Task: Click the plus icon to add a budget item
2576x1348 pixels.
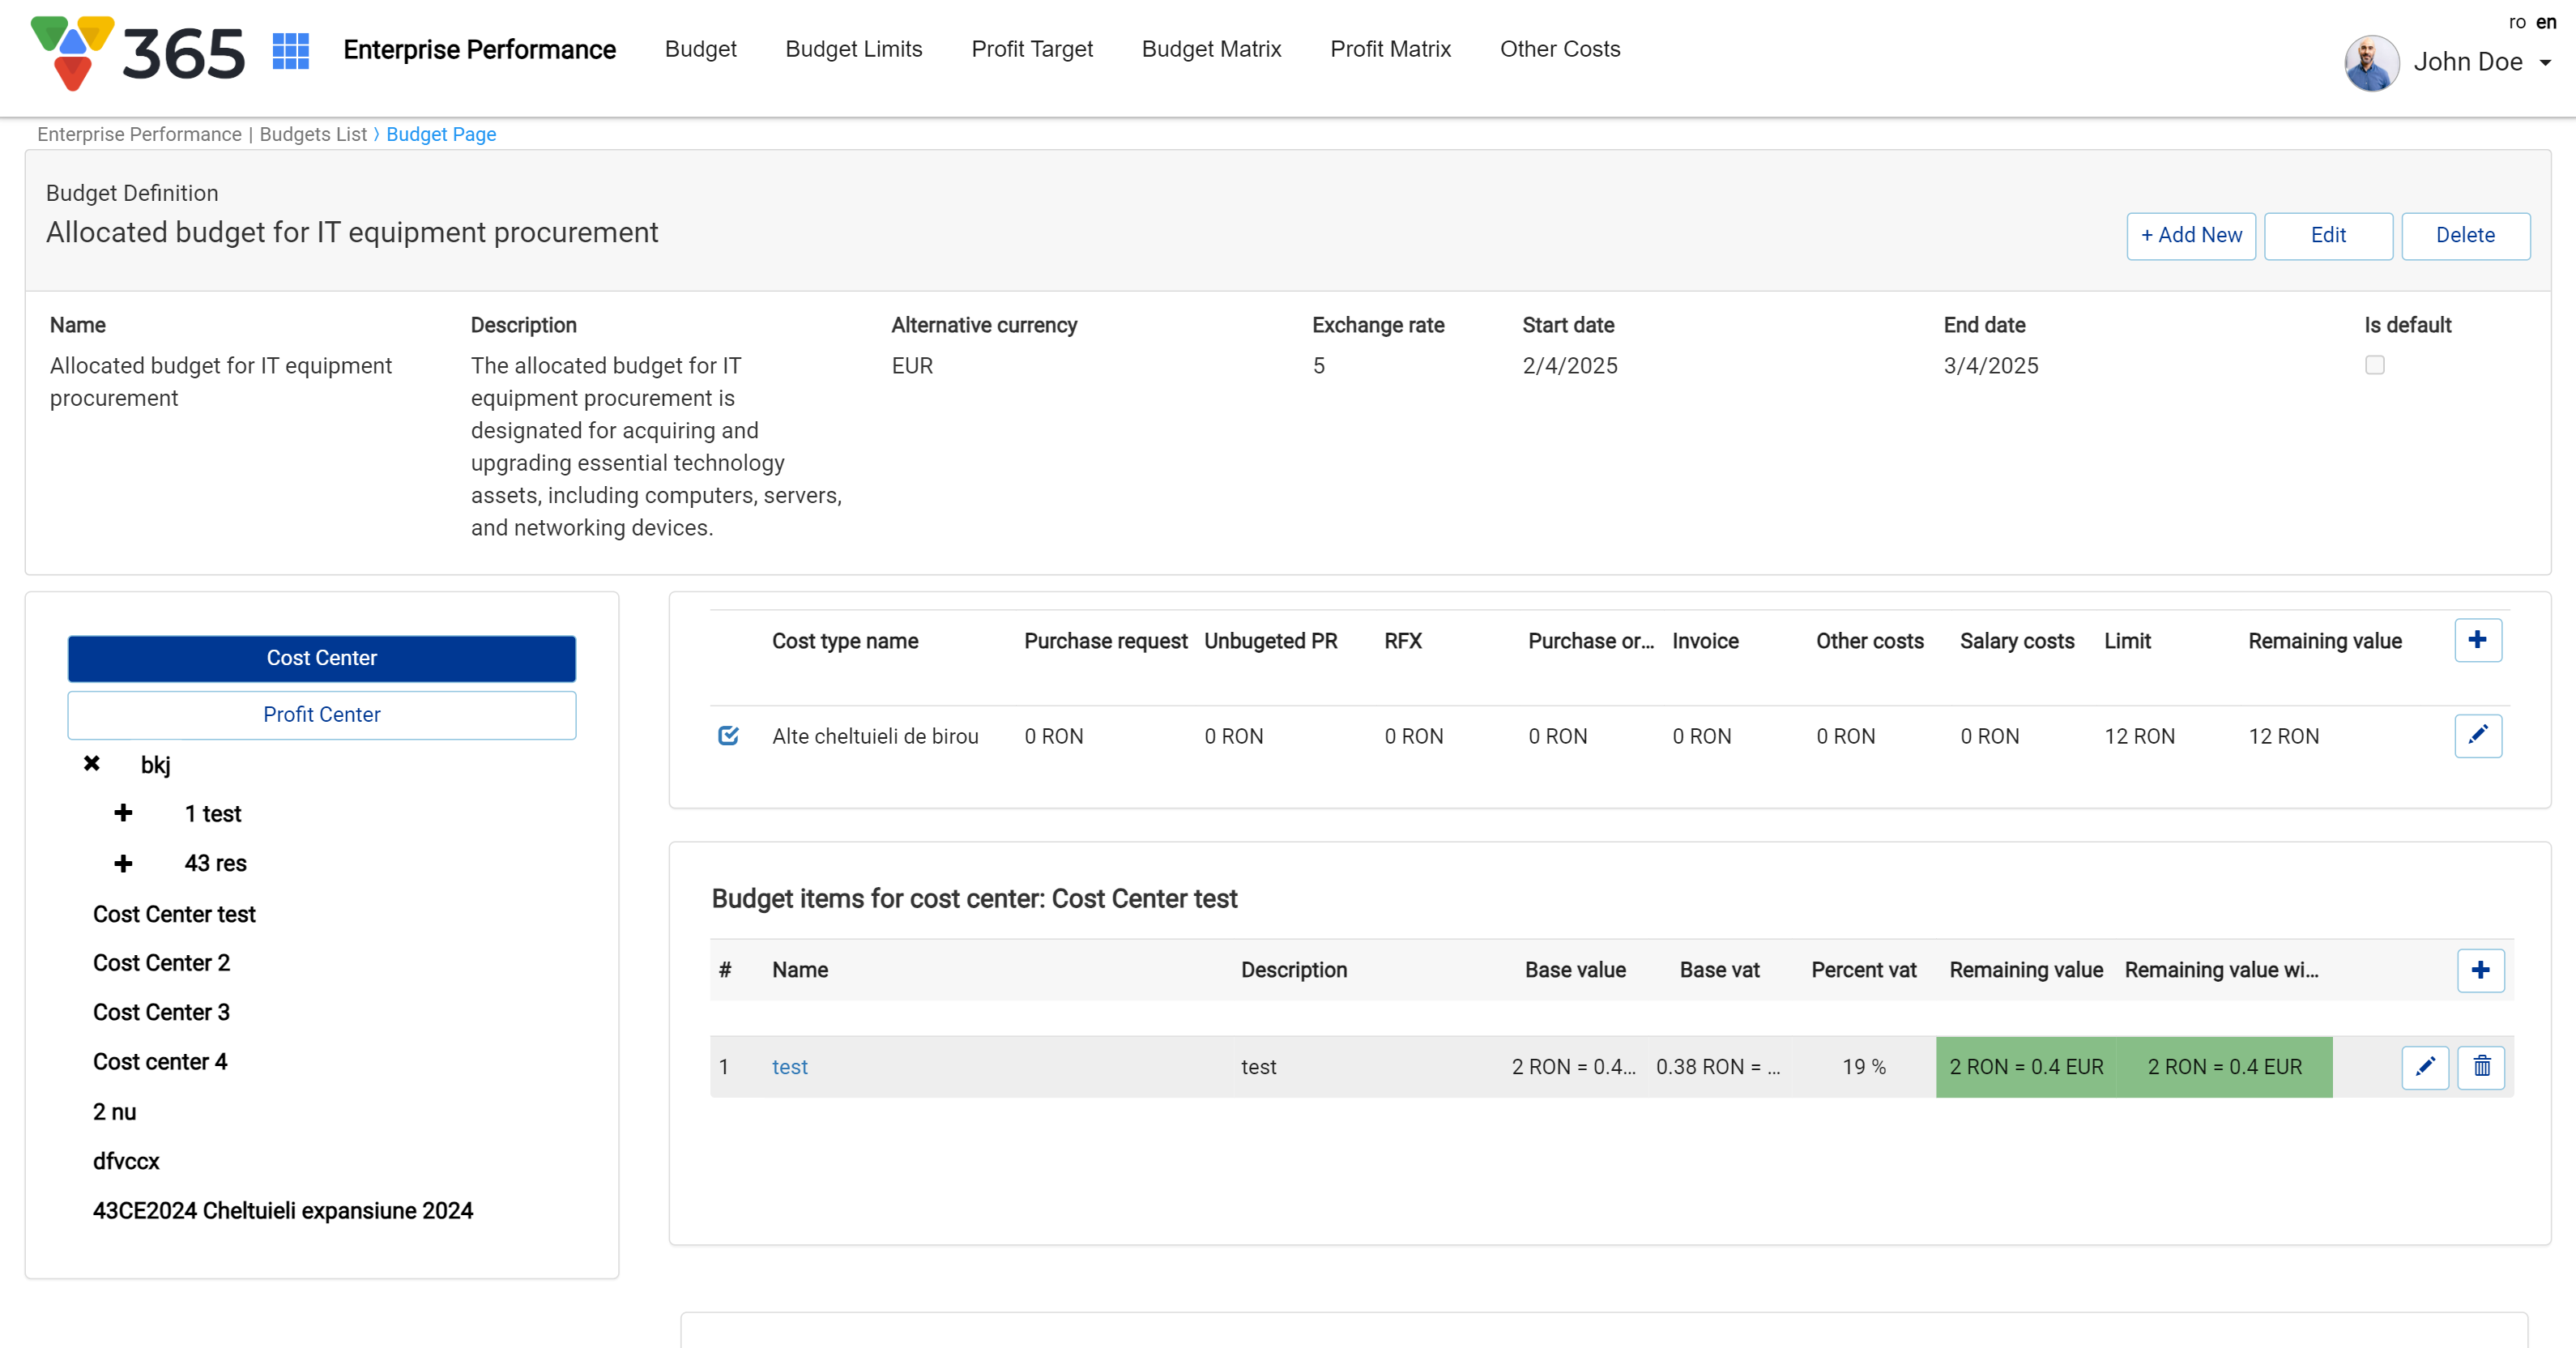Action: coord(2480,970)
